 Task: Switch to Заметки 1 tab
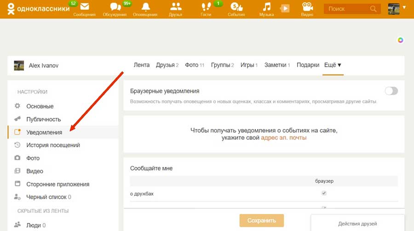(277, 65)
